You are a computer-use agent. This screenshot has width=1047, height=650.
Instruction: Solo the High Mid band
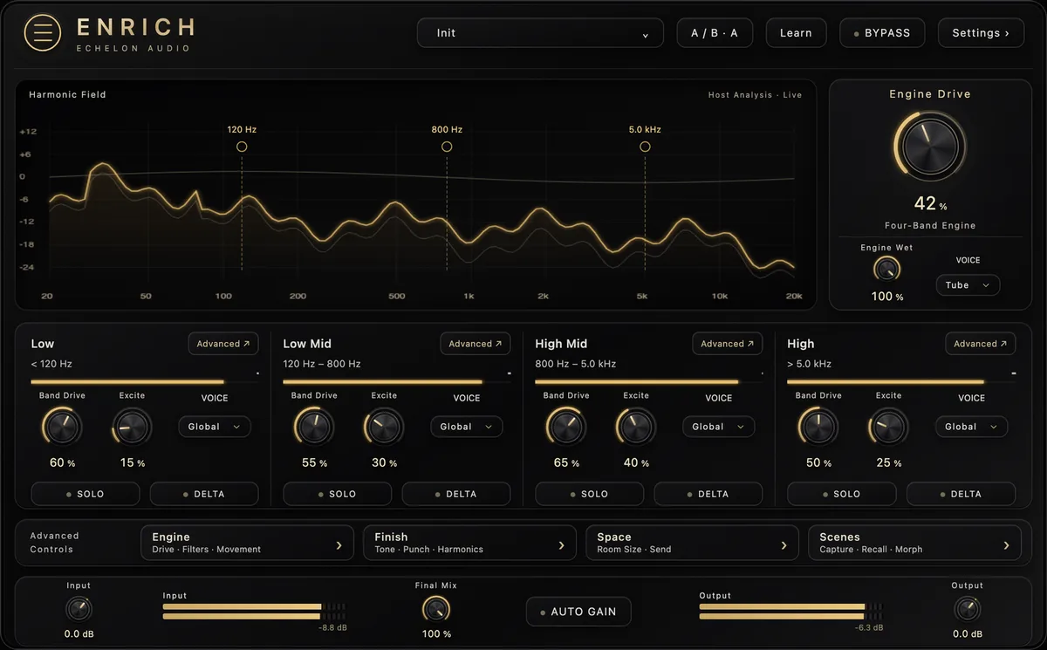pyautogui.click(x=590, y=494)
